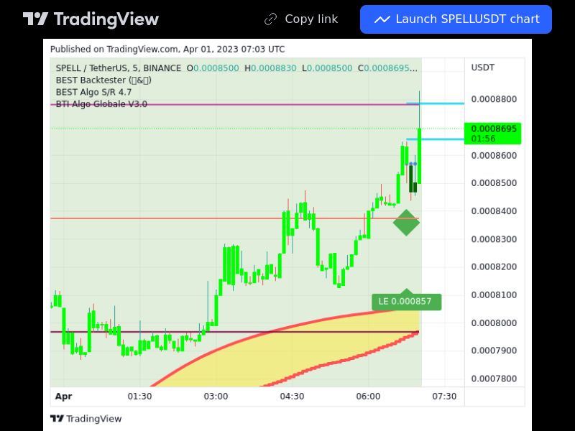
Task: Click the 04:30 time axis label
Action: point(292,397)
